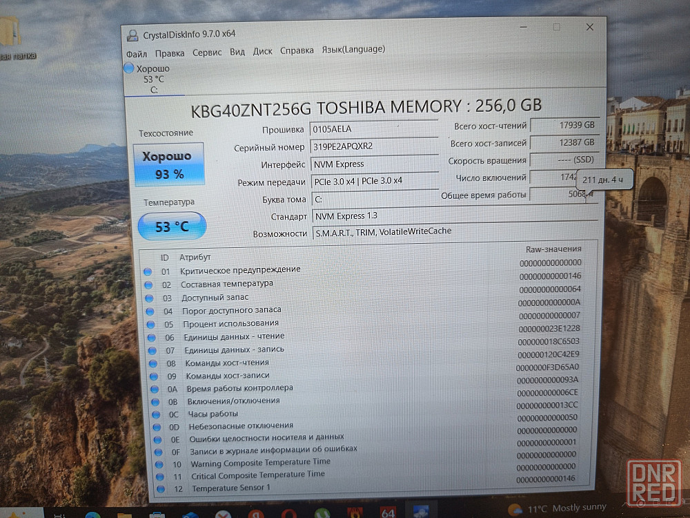Image resolution: width=690 pixels, height=518 pixels.
Task: Click the status circle for Temperature Sensor 1
Action: (x=160, y=488)
